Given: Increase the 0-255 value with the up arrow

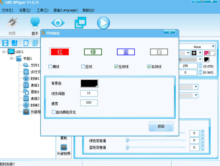Looking at the screenshot, I should (200, 64).
